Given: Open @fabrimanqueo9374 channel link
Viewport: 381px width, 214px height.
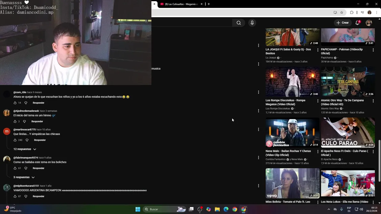Looking at the screenshot, I should point(26,158).
